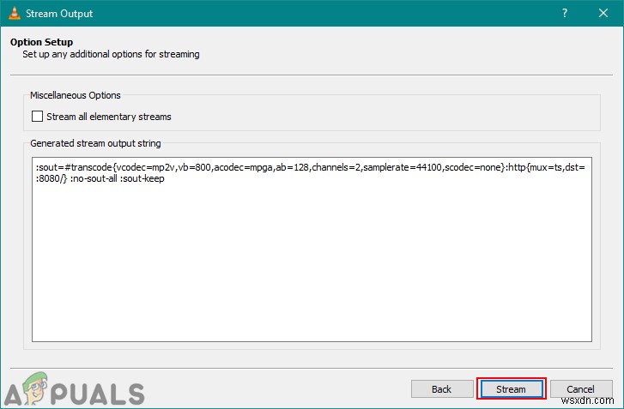
Task: Click the VLC cone icon in title bar
Action: [15, 13]
